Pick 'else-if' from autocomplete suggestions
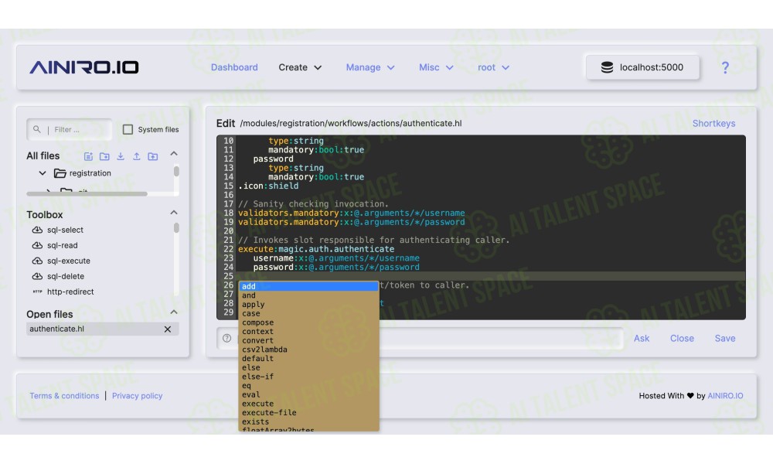The height and width of the screenshot is (464, 773). [x=308, y=377]
